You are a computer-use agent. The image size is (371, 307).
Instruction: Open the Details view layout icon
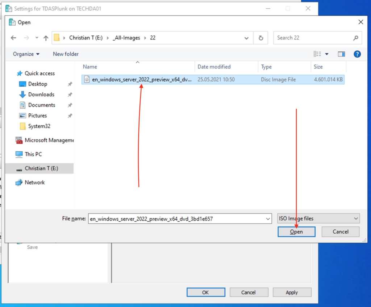tap(318, 54)
